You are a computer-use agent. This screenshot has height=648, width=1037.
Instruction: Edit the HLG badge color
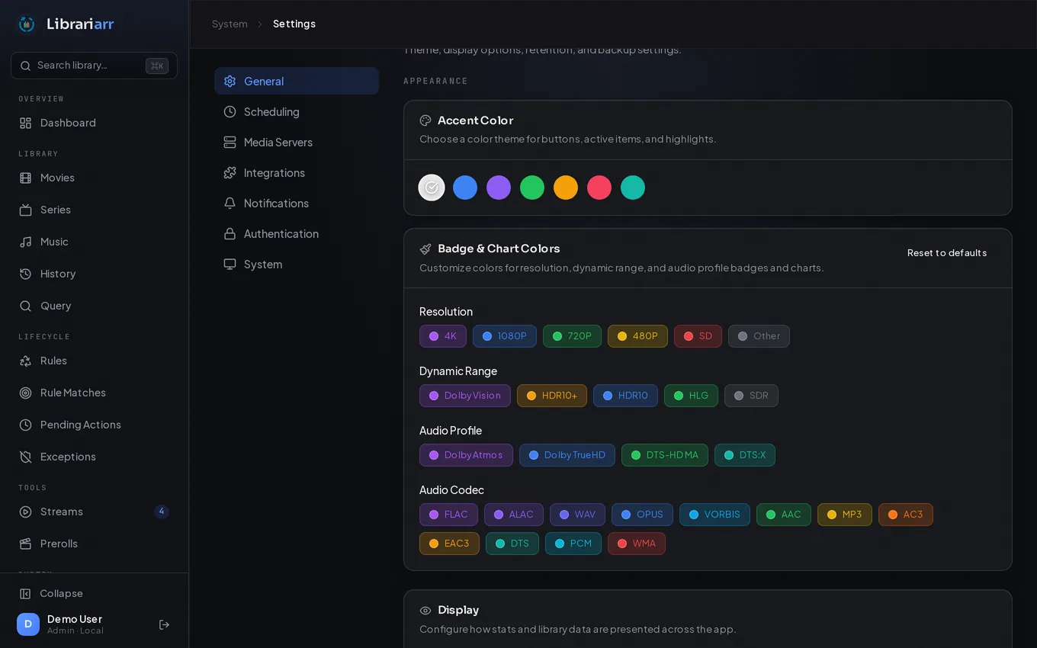[x=691, y=396]
